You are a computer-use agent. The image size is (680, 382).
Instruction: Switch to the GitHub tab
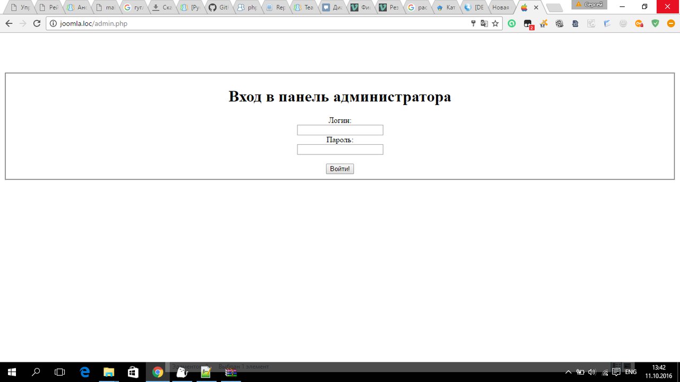pos(219,7)
